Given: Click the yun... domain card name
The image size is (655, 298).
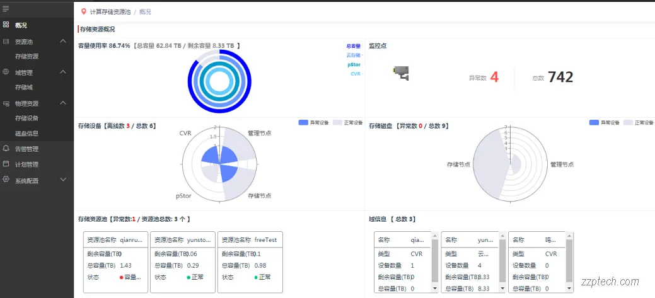Looking at the screenshot, I should (485, 241).
